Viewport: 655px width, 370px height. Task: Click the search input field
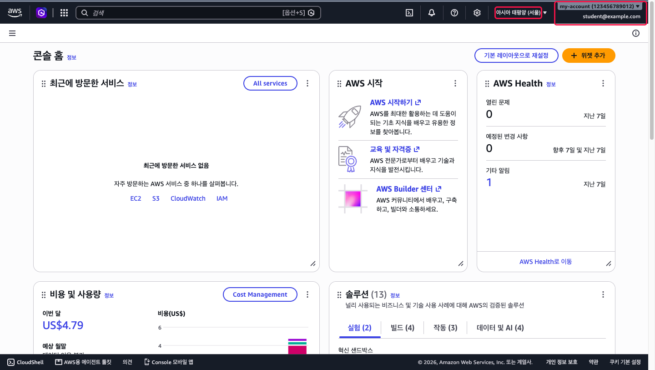tap(198, 13)
